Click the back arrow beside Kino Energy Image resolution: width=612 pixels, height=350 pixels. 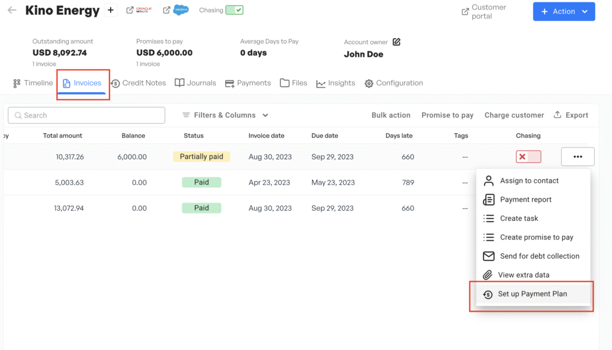tap(12, 11)
